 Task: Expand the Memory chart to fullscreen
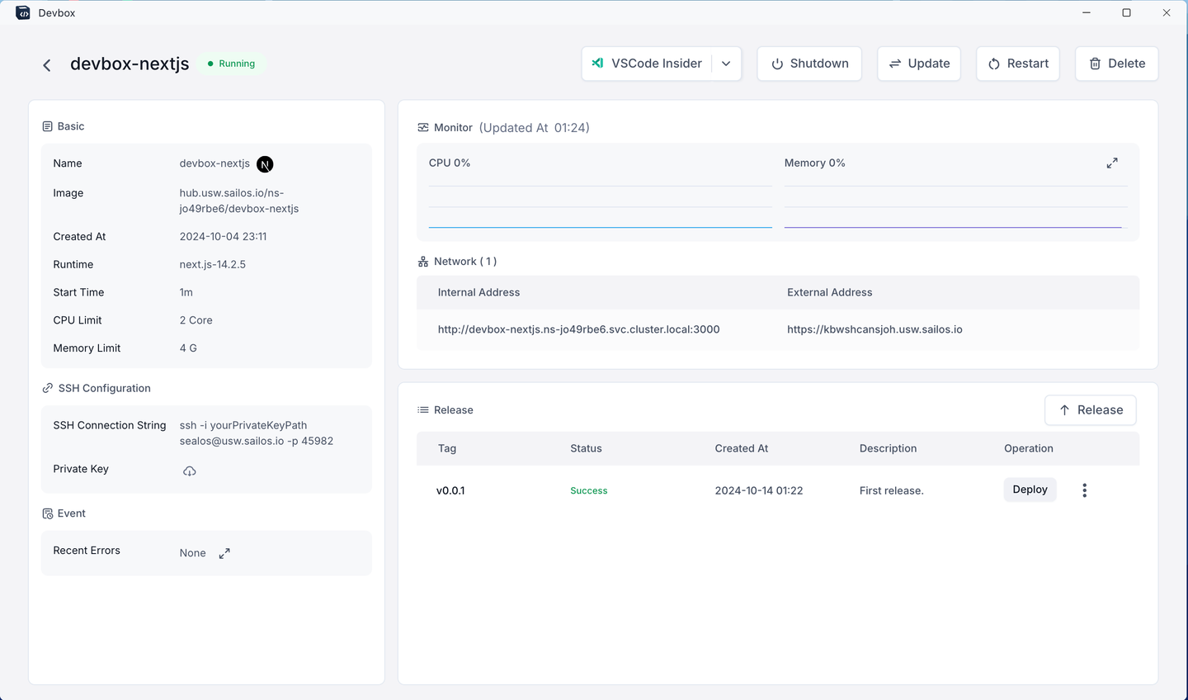(1111, 163)
